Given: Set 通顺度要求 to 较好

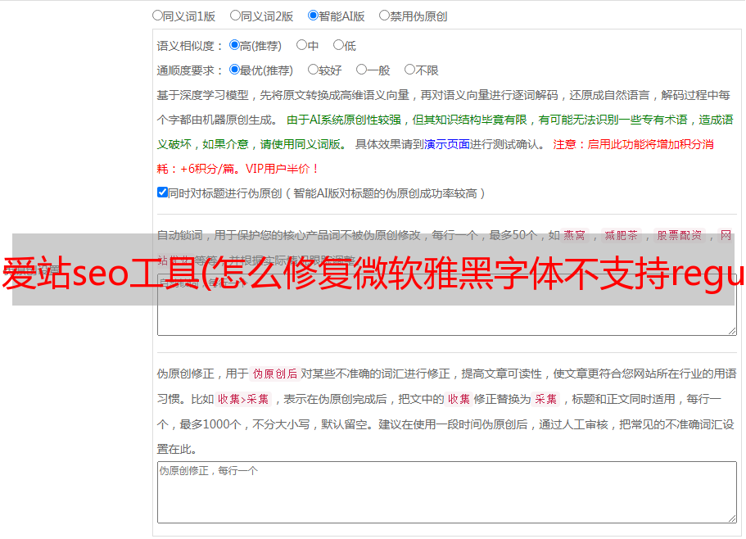Looking at the screenshot, I should pos(313,70).
